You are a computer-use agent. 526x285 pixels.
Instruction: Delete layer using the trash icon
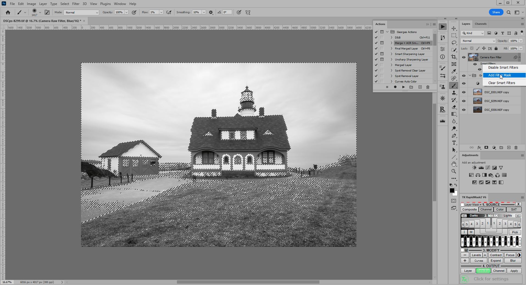point(516,148)
